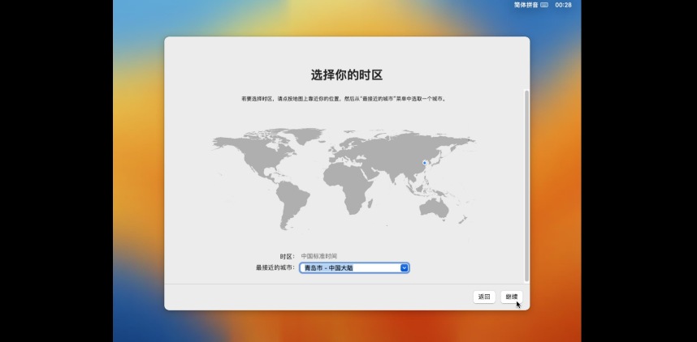Click the 00:28 clock in the menu bar
The image size is (697, 342).
click(x=563, y=5)
